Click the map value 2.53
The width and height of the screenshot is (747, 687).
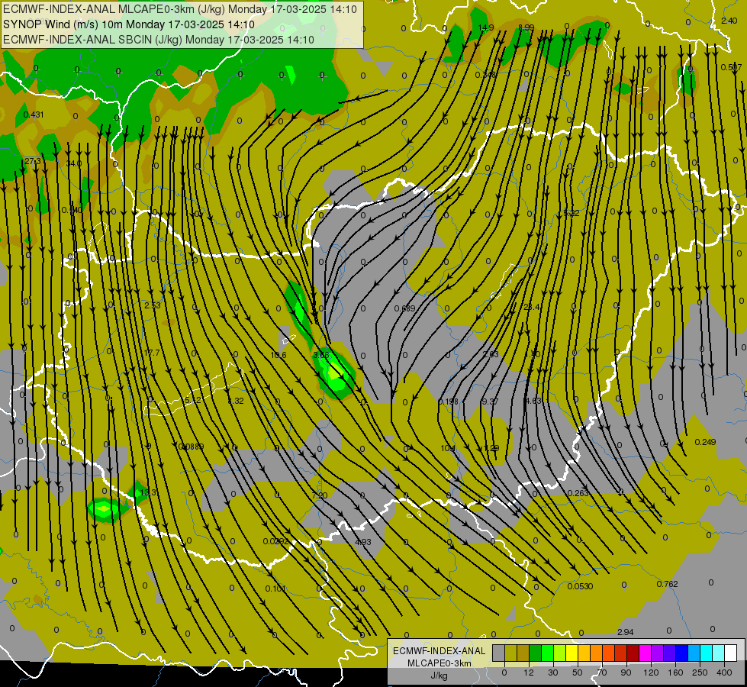(x=153, y=305)
